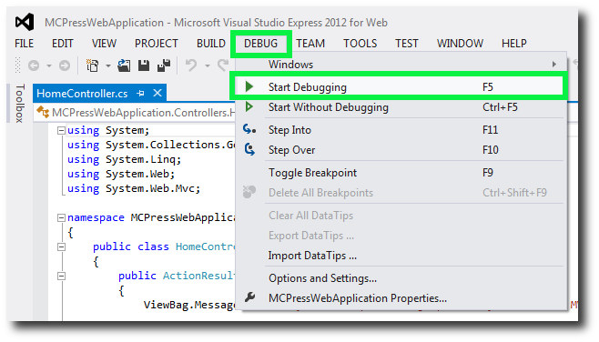Open the Navigate Backward dropdown arrow
The height and width of the screenshot is (342, 599).
pos(49,66)
